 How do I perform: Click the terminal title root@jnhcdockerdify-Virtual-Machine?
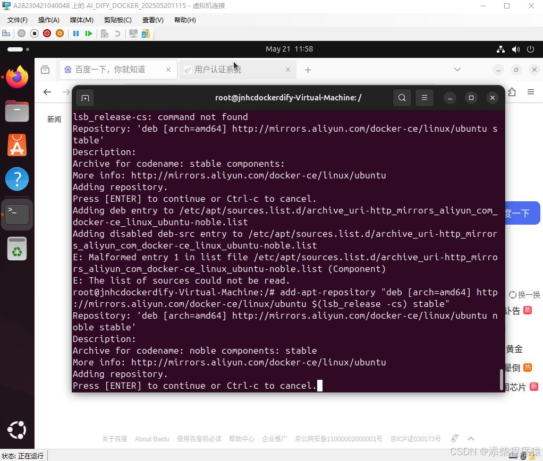[x=288, y=98]
